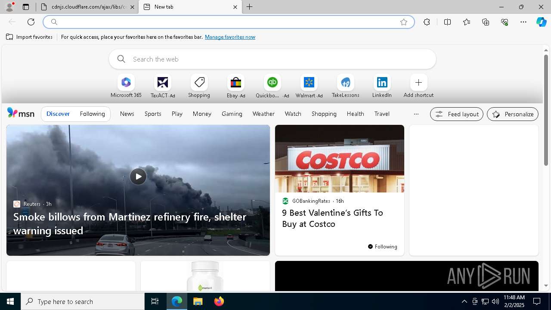Close the New tab tab
This screenshot has width=551, height=310.
click(235, 7)
